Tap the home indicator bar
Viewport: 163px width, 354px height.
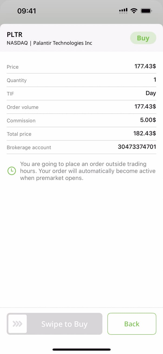coord(81,349)
